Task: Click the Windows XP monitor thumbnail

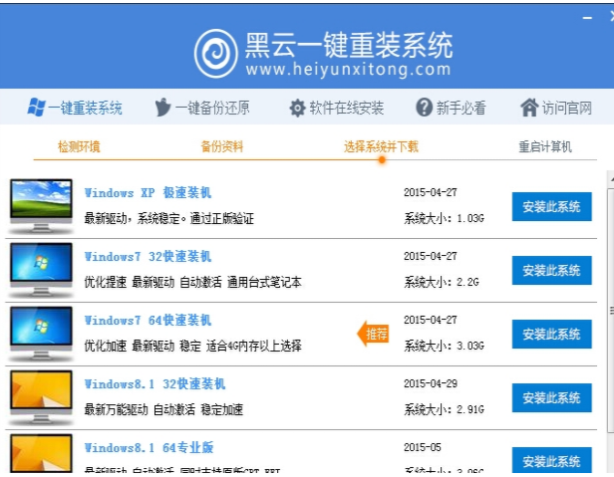Action: (x=41, y=206)
